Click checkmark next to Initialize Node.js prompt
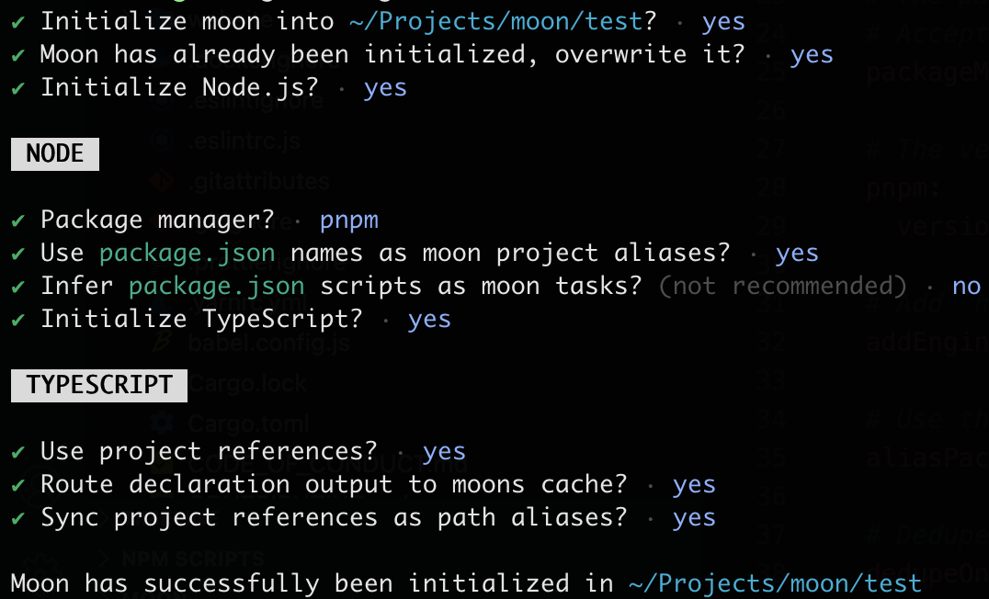This screenshot has height=599, width=989. [18, 88]
